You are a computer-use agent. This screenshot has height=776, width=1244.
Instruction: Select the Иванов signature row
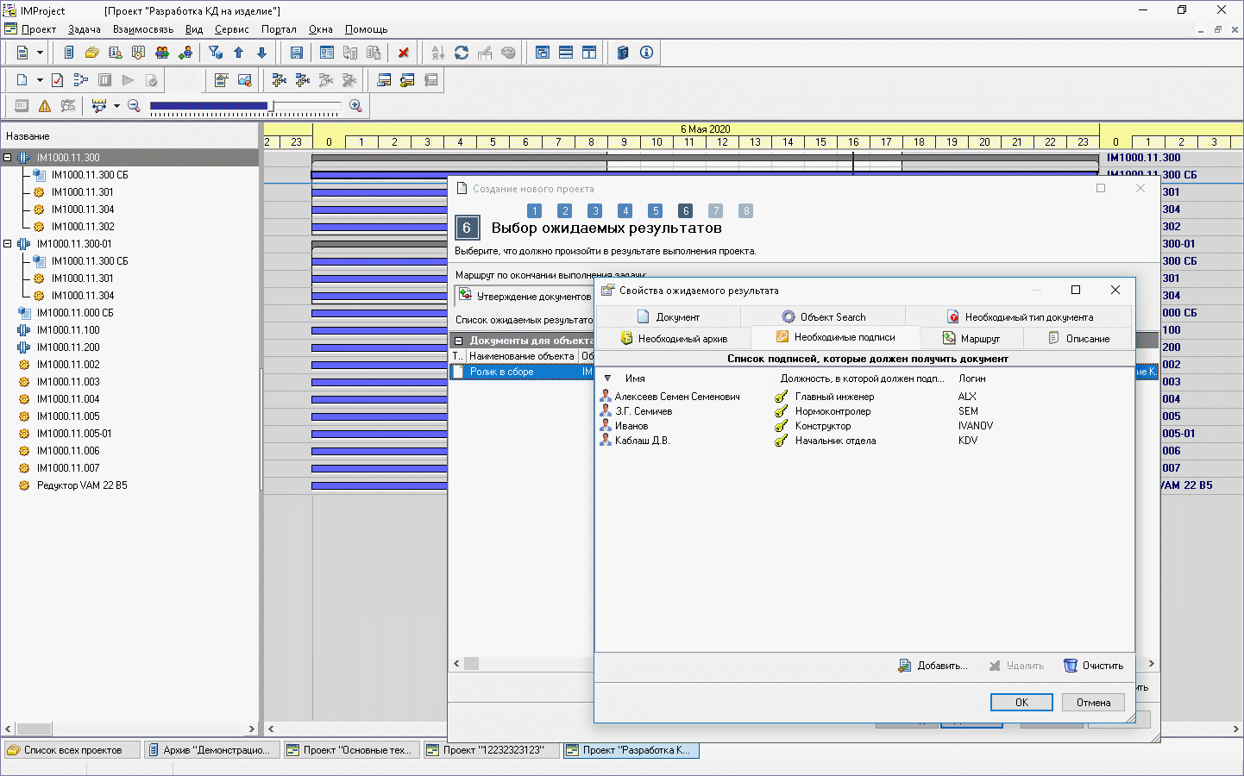pyautogui.click(x=631, y=426)
